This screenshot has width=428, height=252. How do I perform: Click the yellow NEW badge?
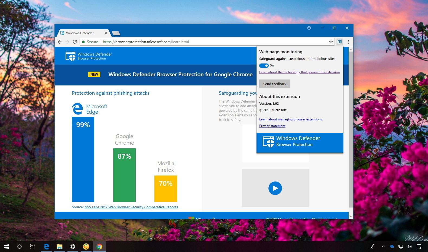coord(94,74)
